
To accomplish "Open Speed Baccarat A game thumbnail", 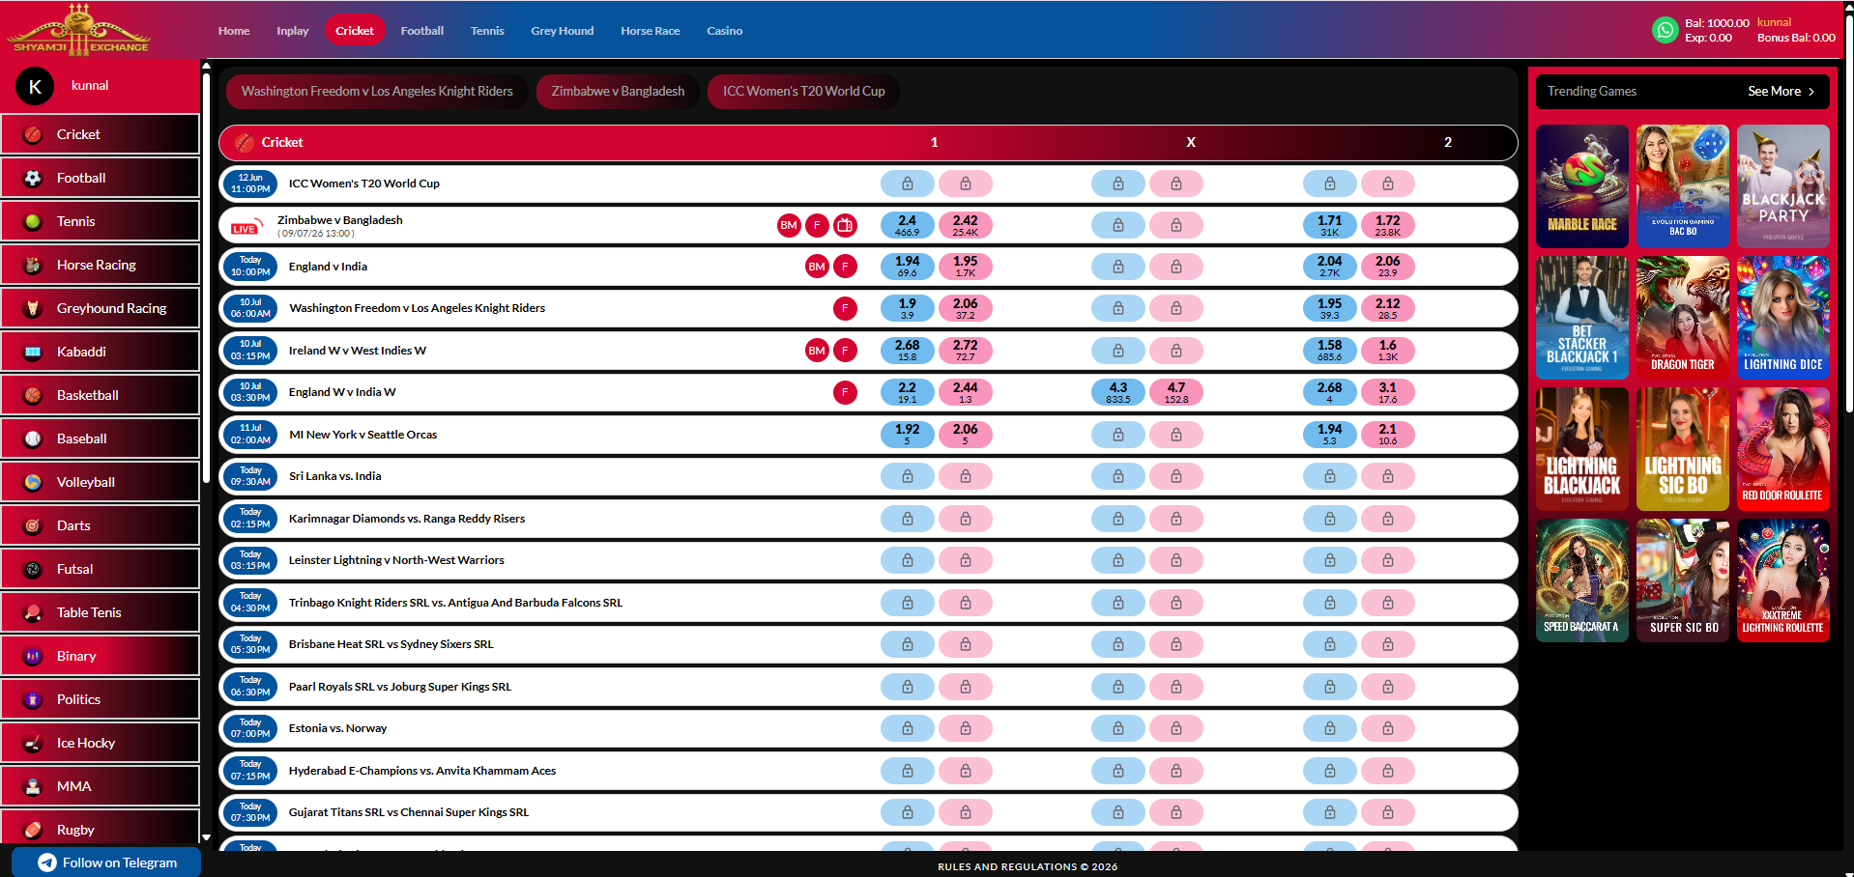I will click(1582, 580).
